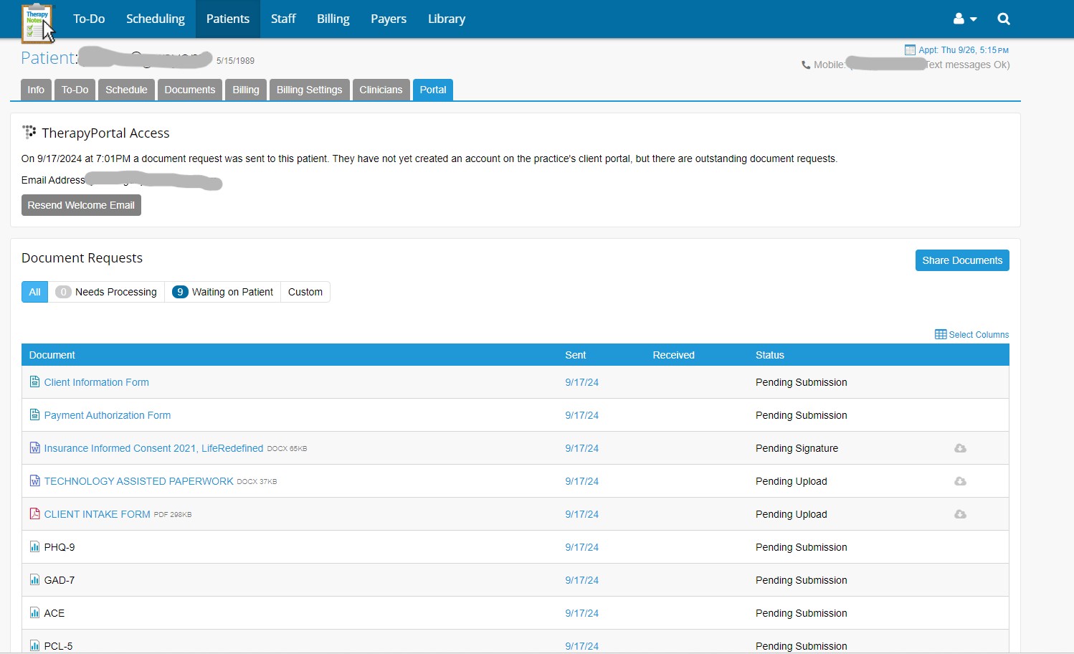
Task: Click the TherapyNotes clipboard logo
Action: tap(37, 23)
